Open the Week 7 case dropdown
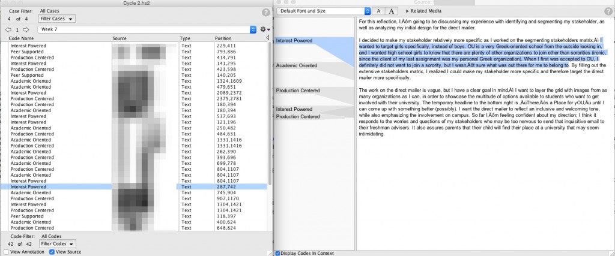Viewport: 615px width, 256px height. (x=147, y=29)
